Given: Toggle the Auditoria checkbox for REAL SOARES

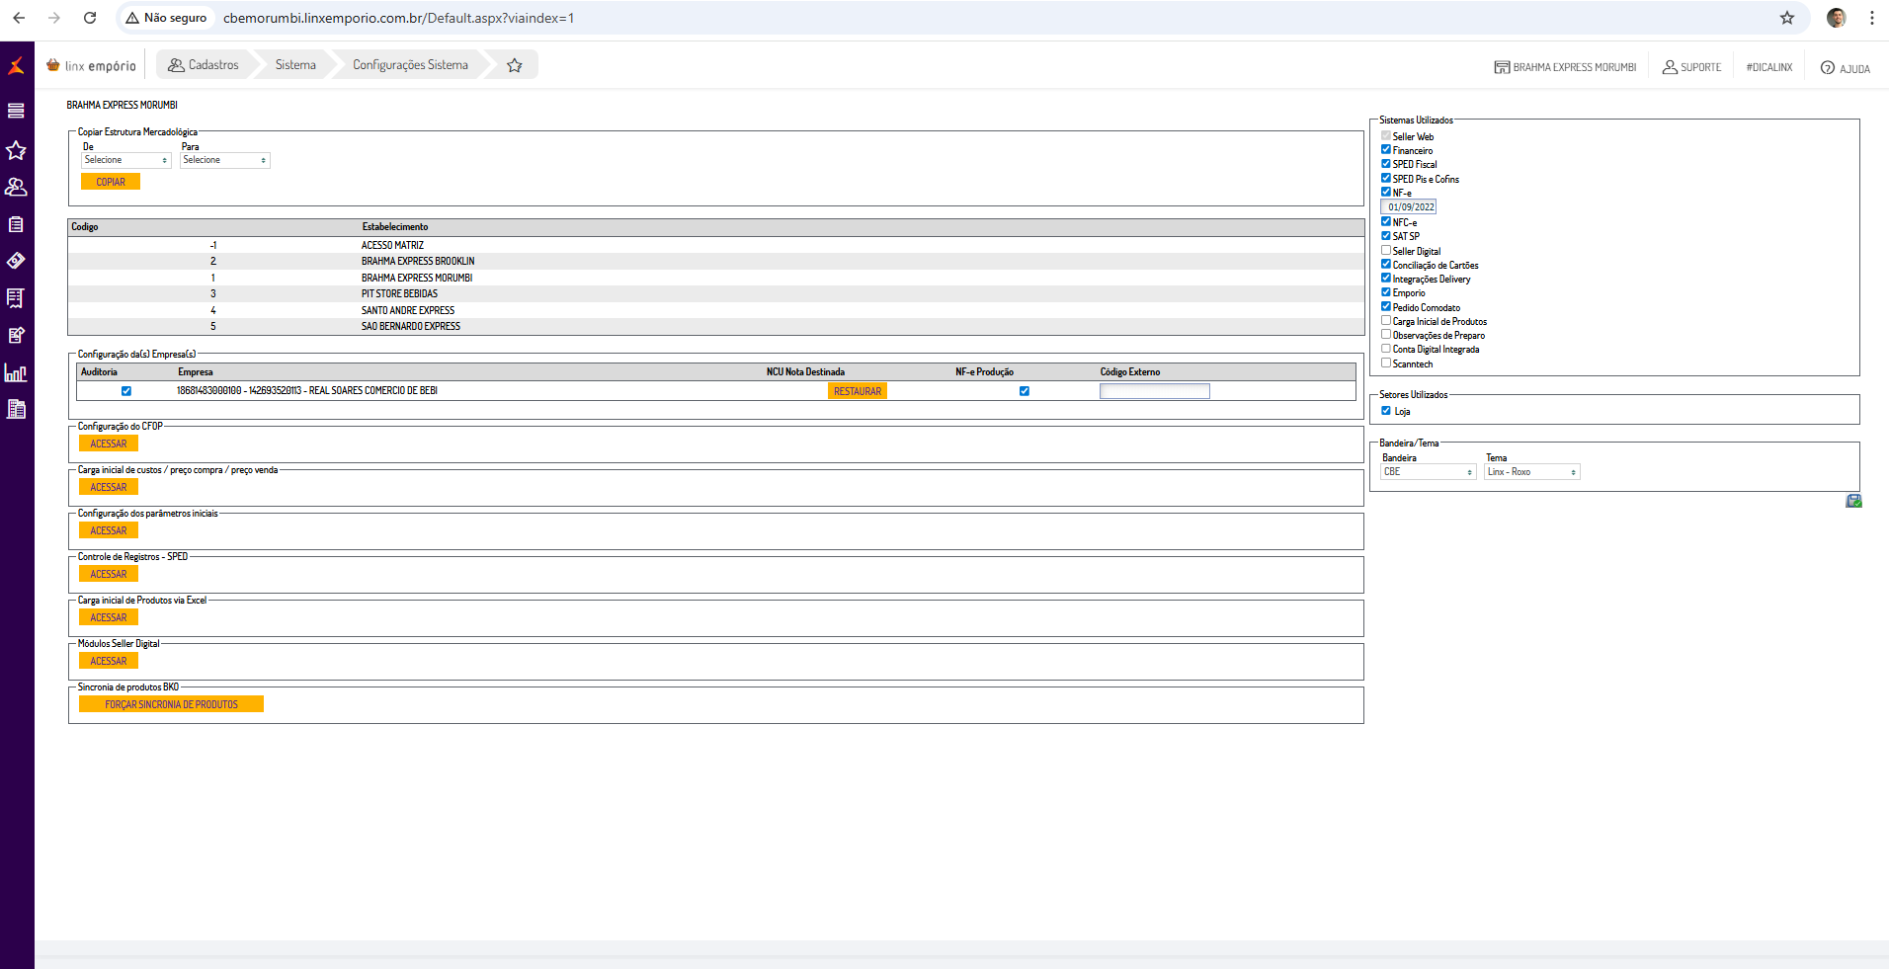Looking at the screenshot, I should [126, 391].
